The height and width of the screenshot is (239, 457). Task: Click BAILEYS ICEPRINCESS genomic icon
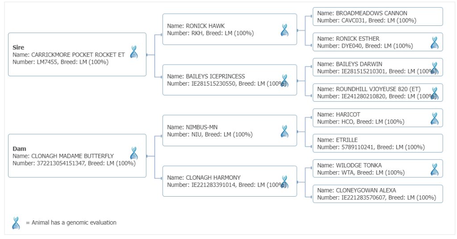284,80
